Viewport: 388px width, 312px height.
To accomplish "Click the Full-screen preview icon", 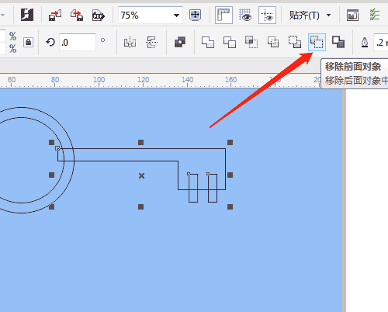I will (195, 16).
